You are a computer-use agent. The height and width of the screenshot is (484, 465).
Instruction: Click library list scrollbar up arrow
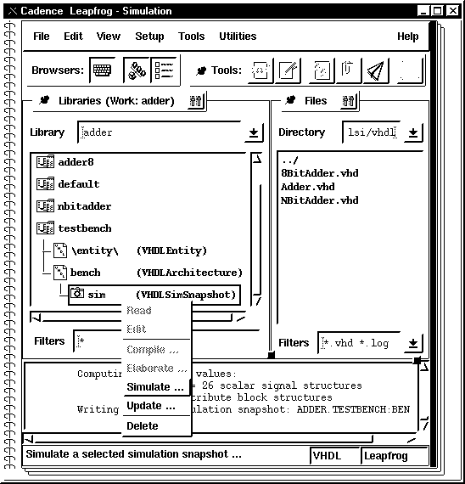point(257,159)
